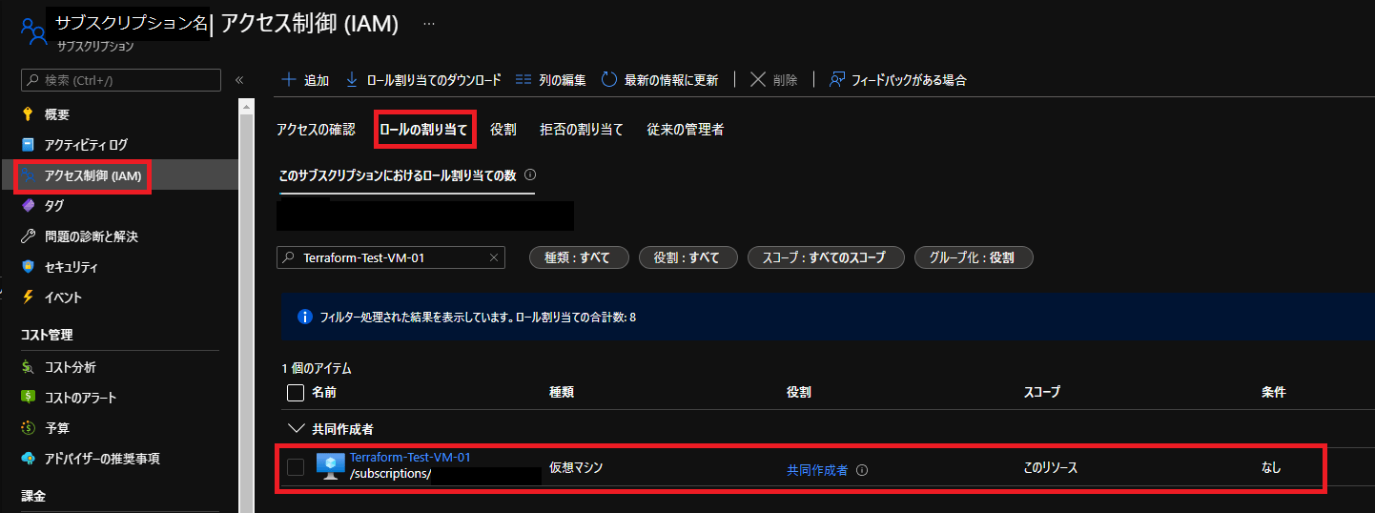The image size is (1375, 513).
Task: Click the 予算 sidebar label
Action: point(57,428)
